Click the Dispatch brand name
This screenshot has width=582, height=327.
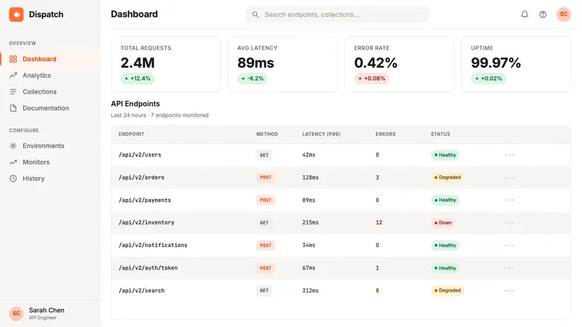pos(46,15)
